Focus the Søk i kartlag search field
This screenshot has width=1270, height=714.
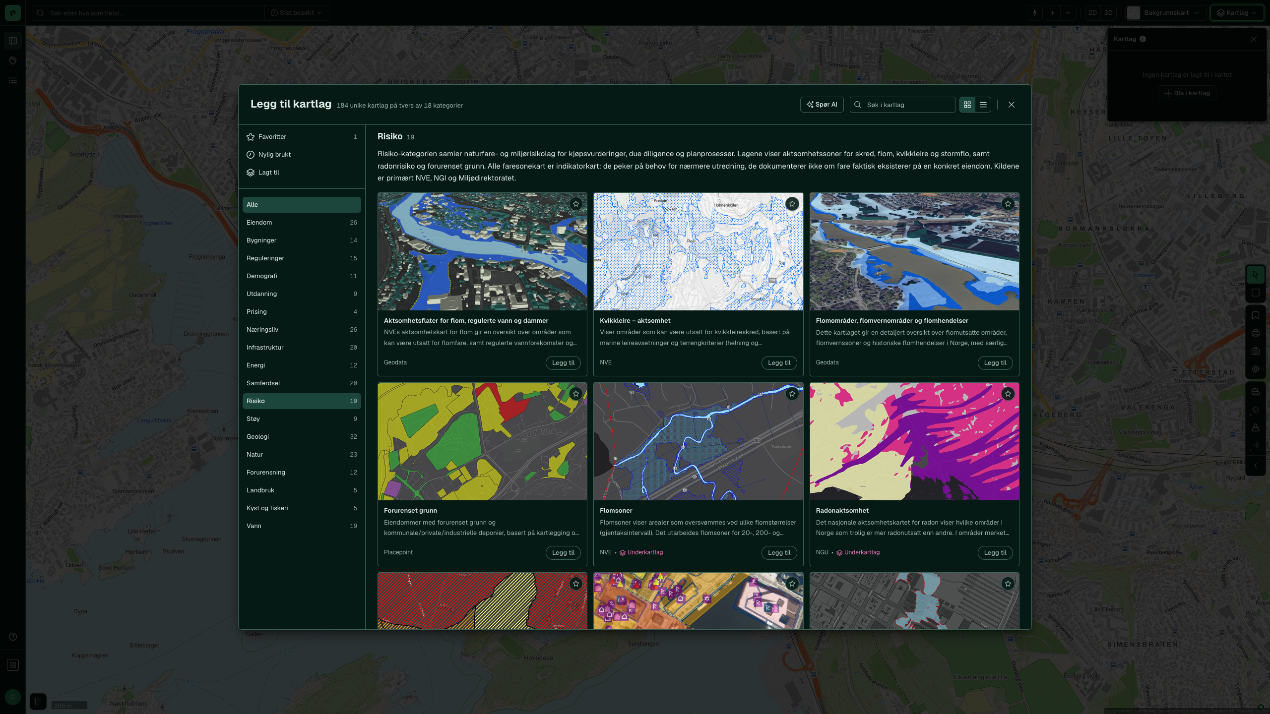[x=902, y=105]
